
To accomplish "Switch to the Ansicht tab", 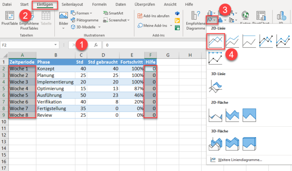I will pos(170,4).
